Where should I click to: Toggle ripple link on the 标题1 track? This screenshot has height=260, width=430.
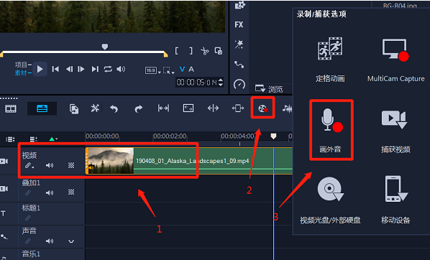point(28,218)
